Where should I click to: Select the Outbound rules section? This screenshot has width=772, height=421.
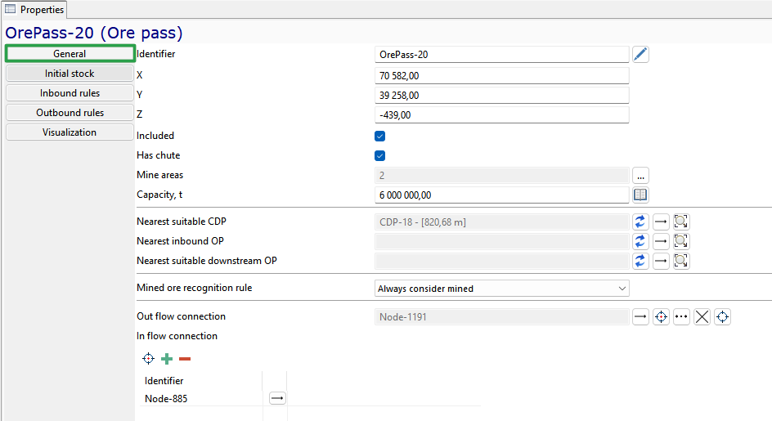(x=70, y=113)
